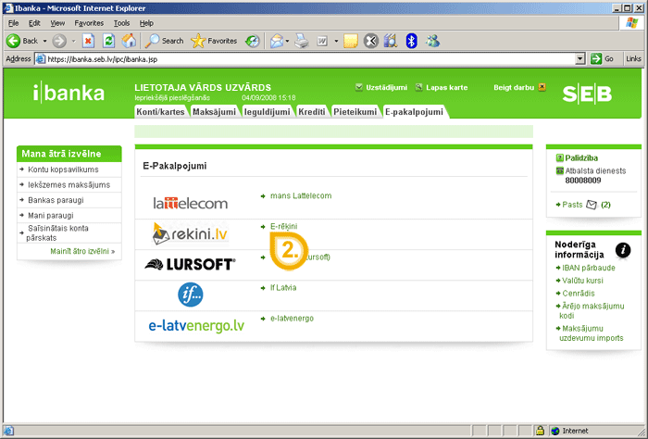This screenshot has height=439, width=648.
Task: Open the Mail button dropdown arrow
Action: coord(287,41)
